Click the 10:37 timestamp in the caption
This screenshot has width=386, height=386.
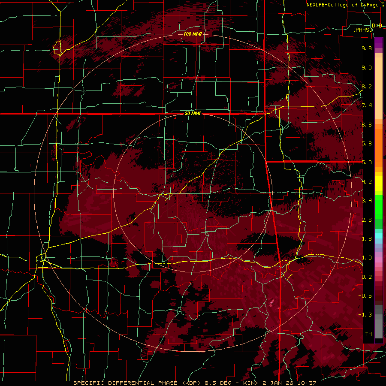[307, 383]
